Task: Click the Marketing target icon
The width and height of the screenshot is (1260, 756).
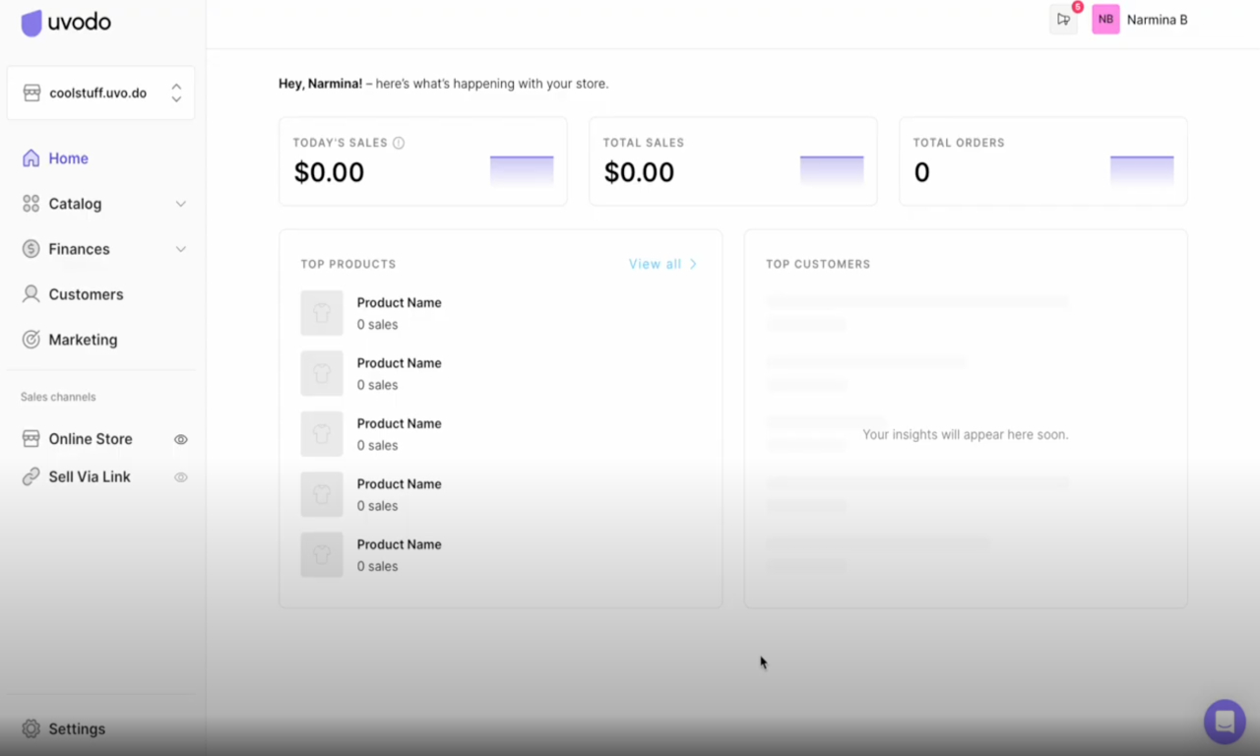Action: [x=31, y=340]
